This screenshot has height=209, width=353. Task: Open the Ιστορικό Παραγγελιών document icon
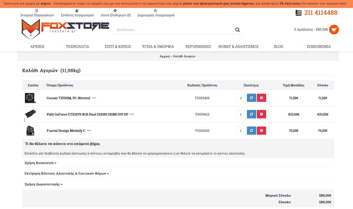point(37,11)
